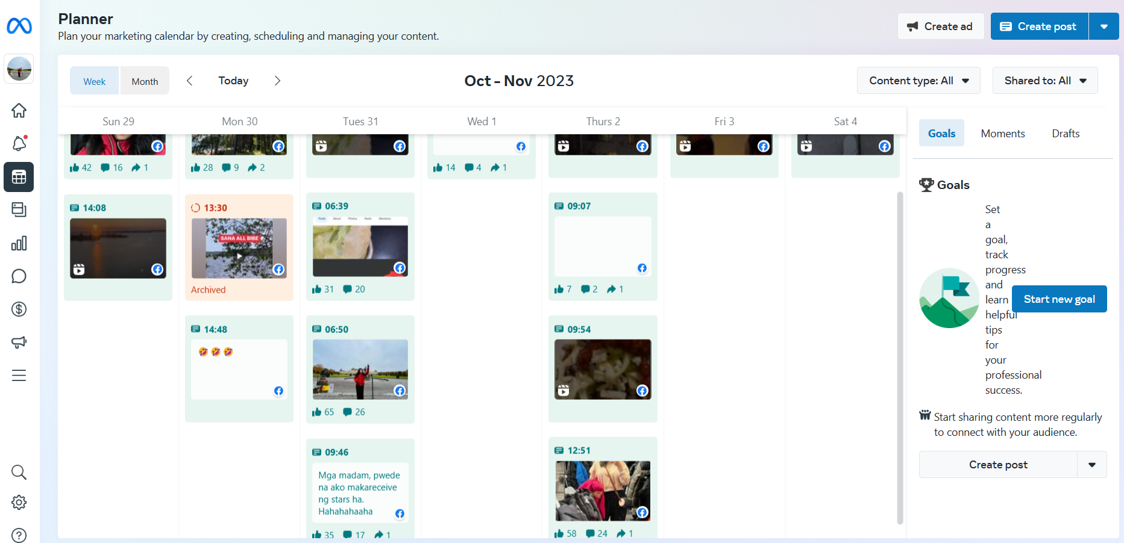Viewport: 1124px width, 543px height.
Task: Click the Goals trophy icon
Action: 926,185
